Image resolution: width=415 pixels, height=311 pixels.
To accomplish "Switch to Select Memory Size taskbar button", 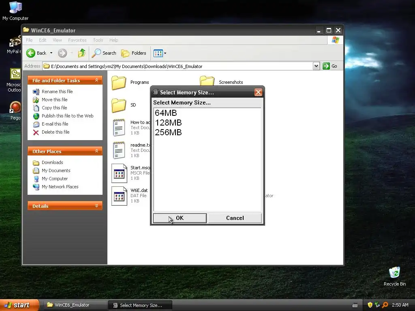I will [140, 305].
